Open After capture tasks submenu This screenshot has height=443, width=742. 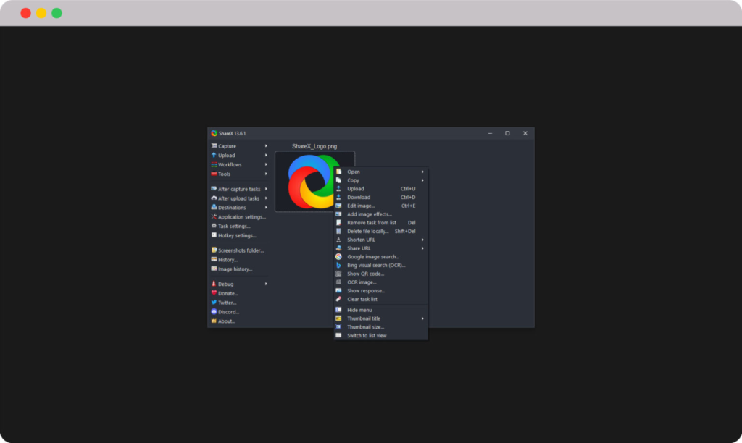[239, 189]
